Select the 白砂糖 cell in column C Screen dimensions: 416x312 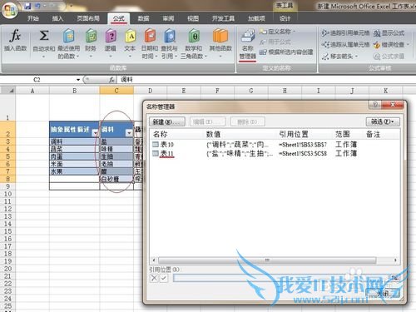coord(116,179)
